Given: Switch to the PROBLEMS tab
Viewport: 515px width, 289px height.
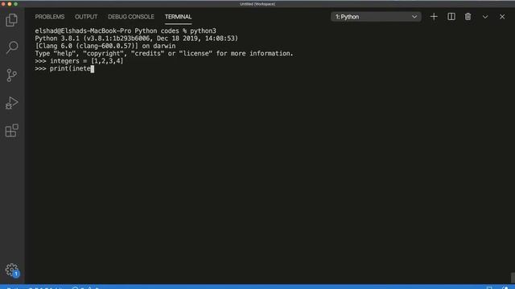Looking at the screenshot, I should coord(50,17).
